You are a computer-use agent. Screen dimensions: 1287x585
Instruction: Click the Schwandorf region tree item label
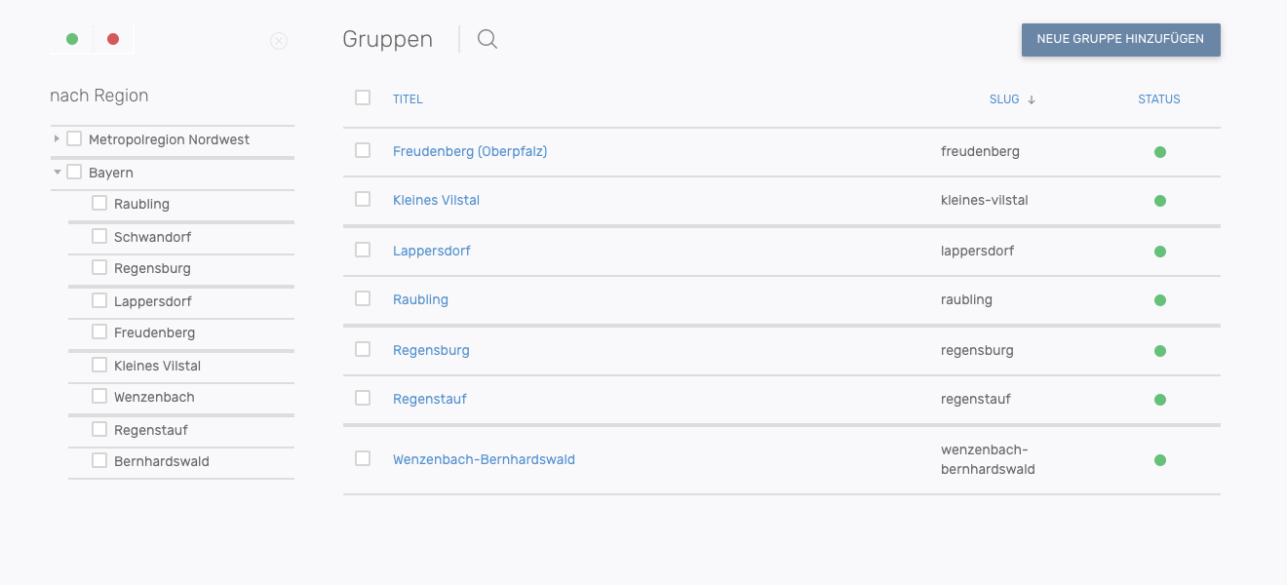click(x=152, y=237)
